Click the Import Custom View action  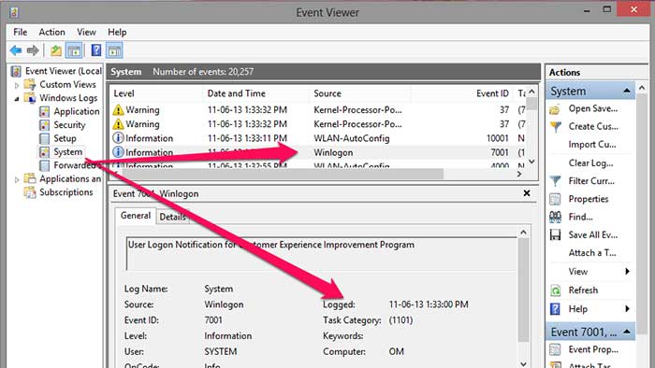592,145
